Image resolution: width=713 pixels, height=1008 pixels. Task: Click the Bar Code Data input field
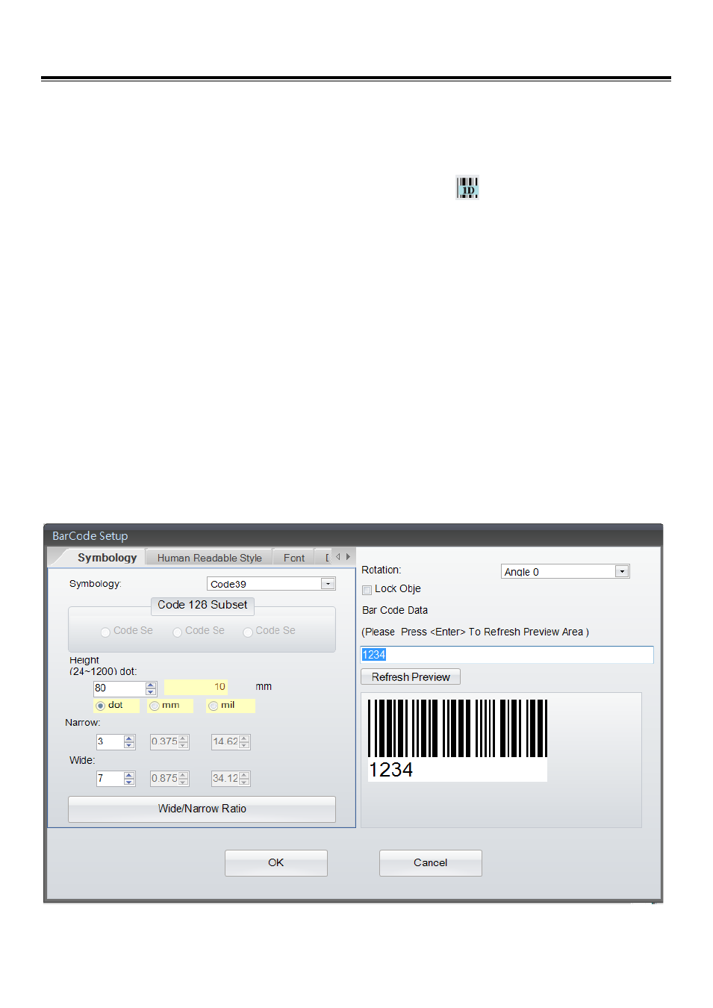pyautogui.click(x=507, y=655)
